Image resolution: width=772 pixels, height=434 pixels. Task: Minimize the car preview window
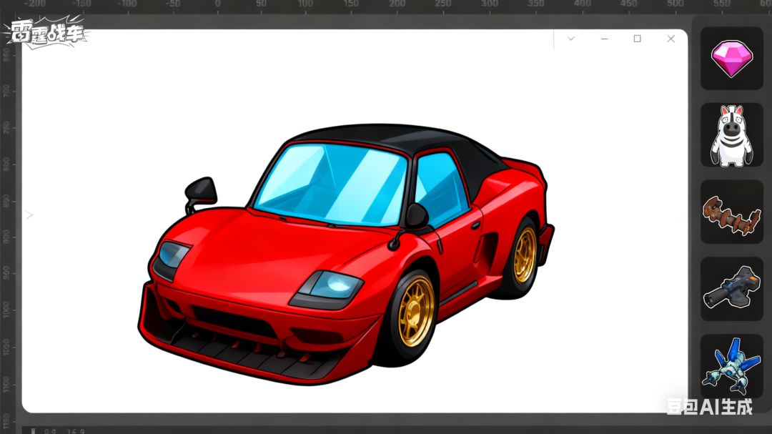pos(605,39)
